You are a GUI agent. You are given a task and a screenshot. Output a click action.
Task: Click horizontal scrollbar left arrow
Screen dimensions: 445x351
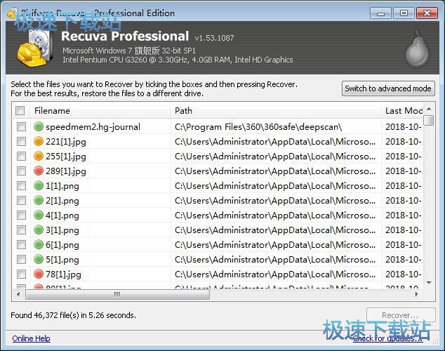pos(18,294)
